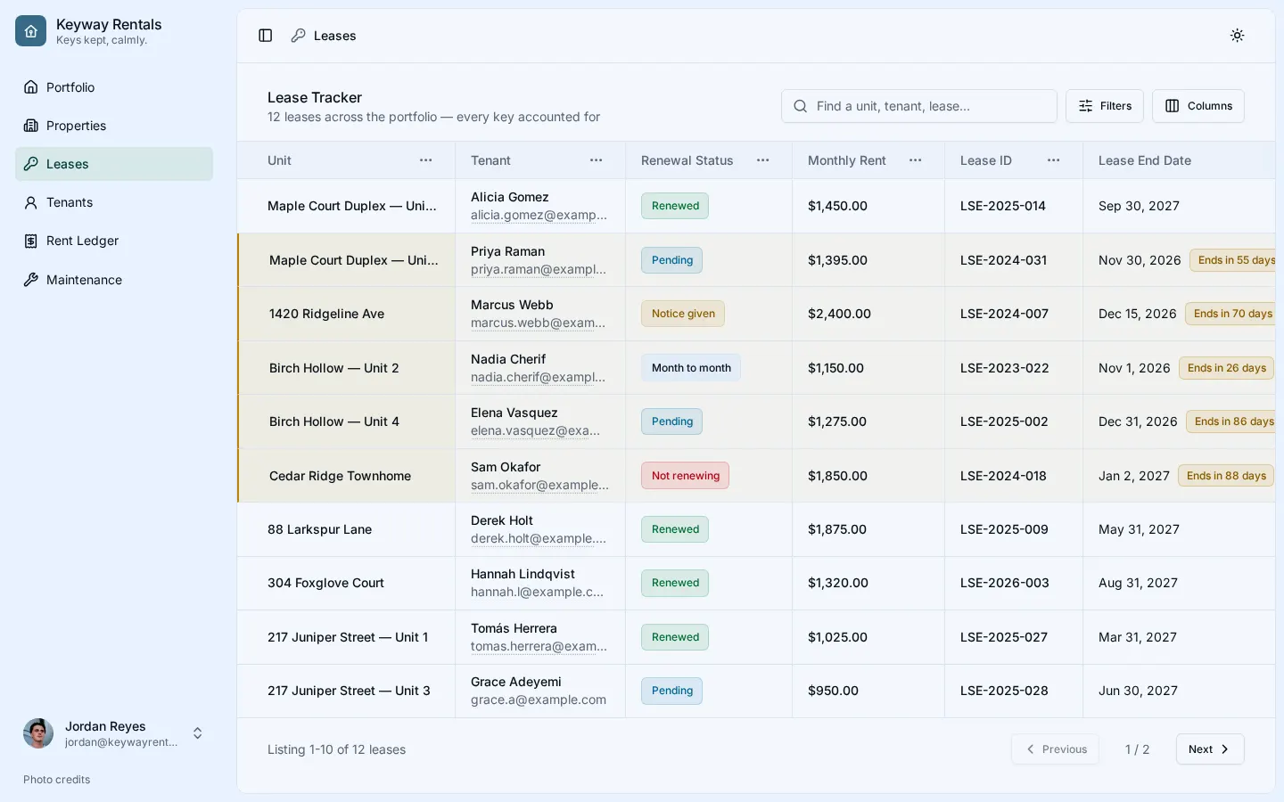Select the 1420 Ridgeline Ave row
The image size is (1284, 802).
(x=756, y=314)
